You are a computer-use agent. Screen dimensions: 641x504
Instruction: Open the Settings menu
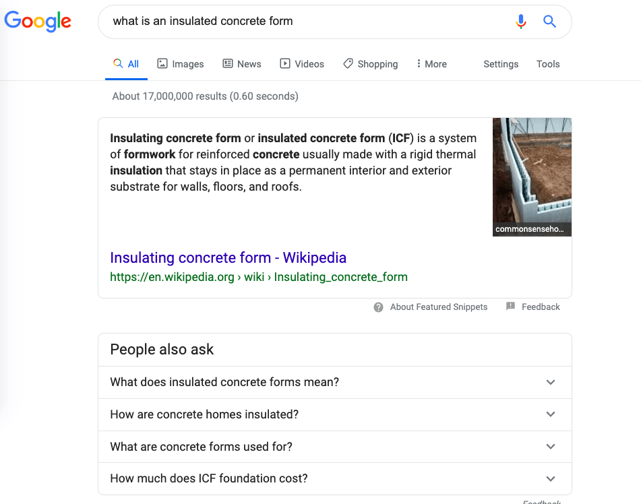(501, 64)
